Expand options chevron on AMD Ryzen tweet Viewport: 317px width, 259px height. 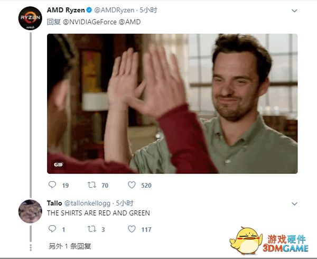(x=294, y=11)
